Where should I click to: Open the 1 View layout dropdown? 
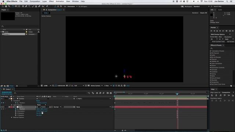coord(108,85)
